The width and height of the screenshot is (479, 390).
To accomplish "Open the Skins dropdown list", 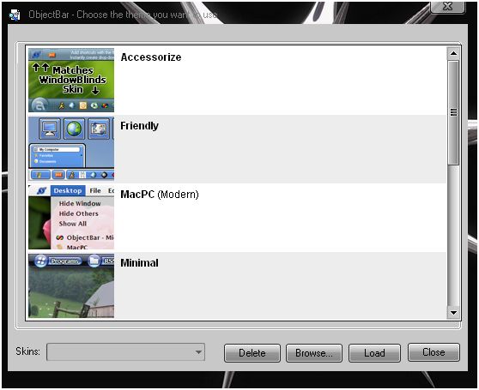I will click(x=125, y=352).
